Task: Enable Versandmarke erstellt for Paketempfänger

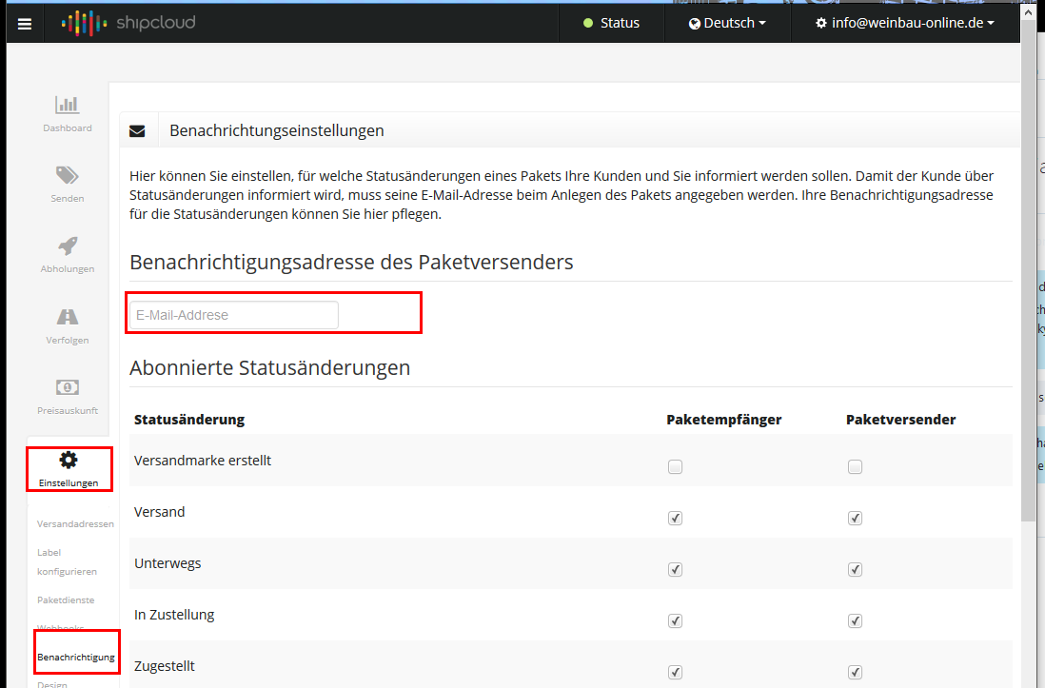Action: 675,467
